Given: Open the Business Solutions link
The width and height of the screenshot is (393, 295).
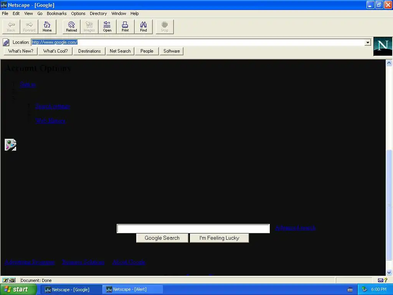Looking at the screenshot, I should click(83, 262).
